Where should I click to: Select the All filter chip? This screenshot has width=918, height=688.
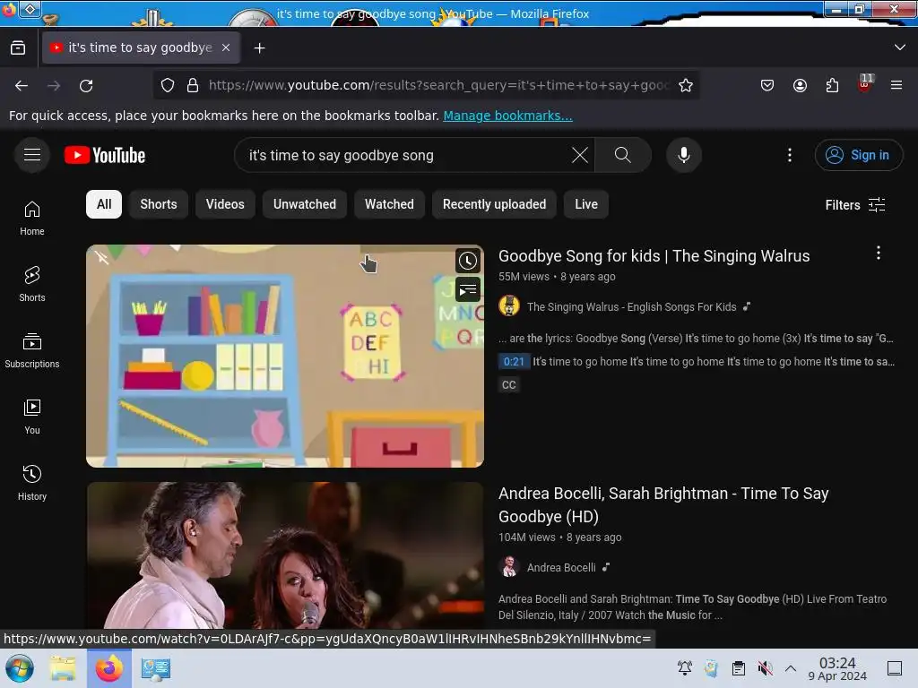click(x=104, y=204)
